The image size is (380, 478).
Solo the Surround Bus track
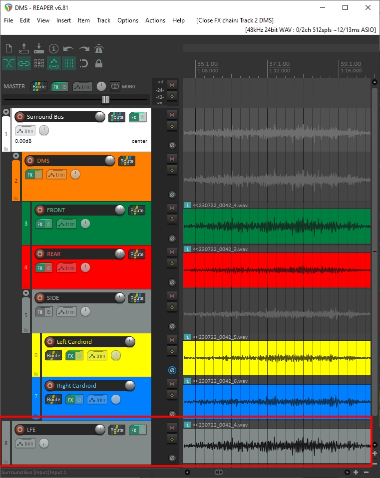172,126
